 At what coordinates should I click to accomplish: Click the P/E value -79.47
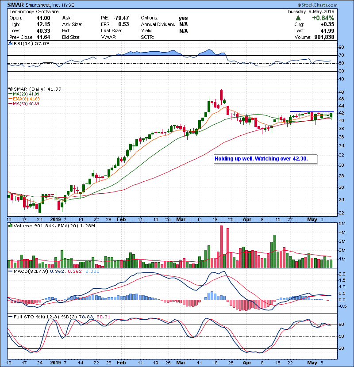pos(121,18)
